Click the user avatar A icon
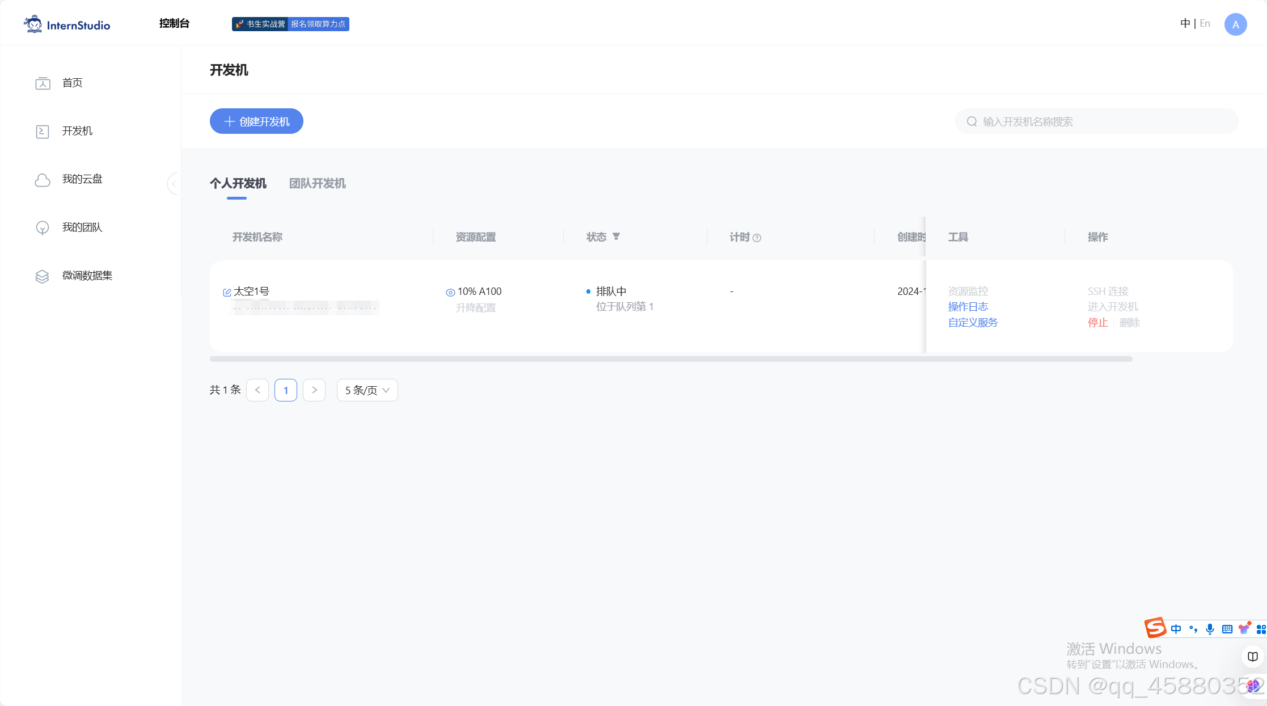Image resolution: width=1267 pixels, height=706 pixels. (x=1235, y=24)
